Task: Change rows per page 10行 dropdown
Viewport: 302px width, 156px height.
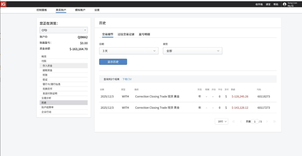Action: pos(222,121)
